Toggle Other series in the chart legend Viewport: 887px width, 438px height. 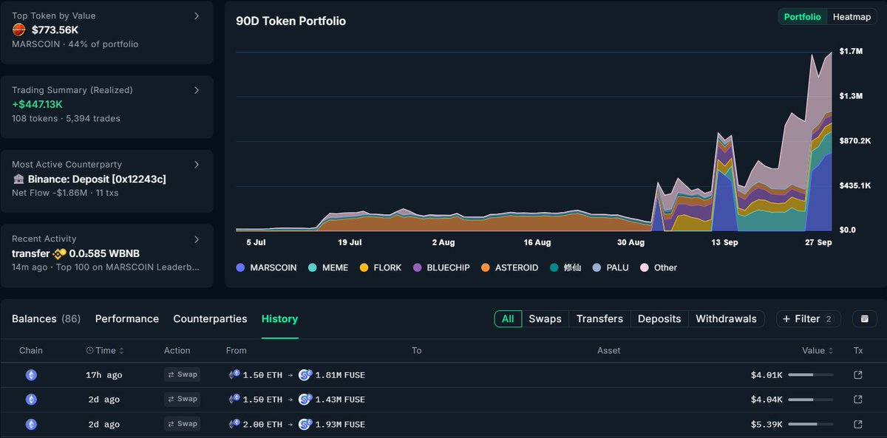[659, 267]
